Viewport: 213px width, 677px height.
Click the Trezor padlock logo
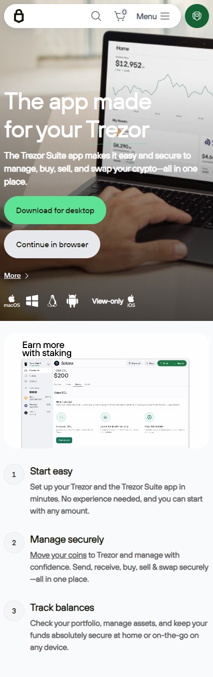coord(19,16)
